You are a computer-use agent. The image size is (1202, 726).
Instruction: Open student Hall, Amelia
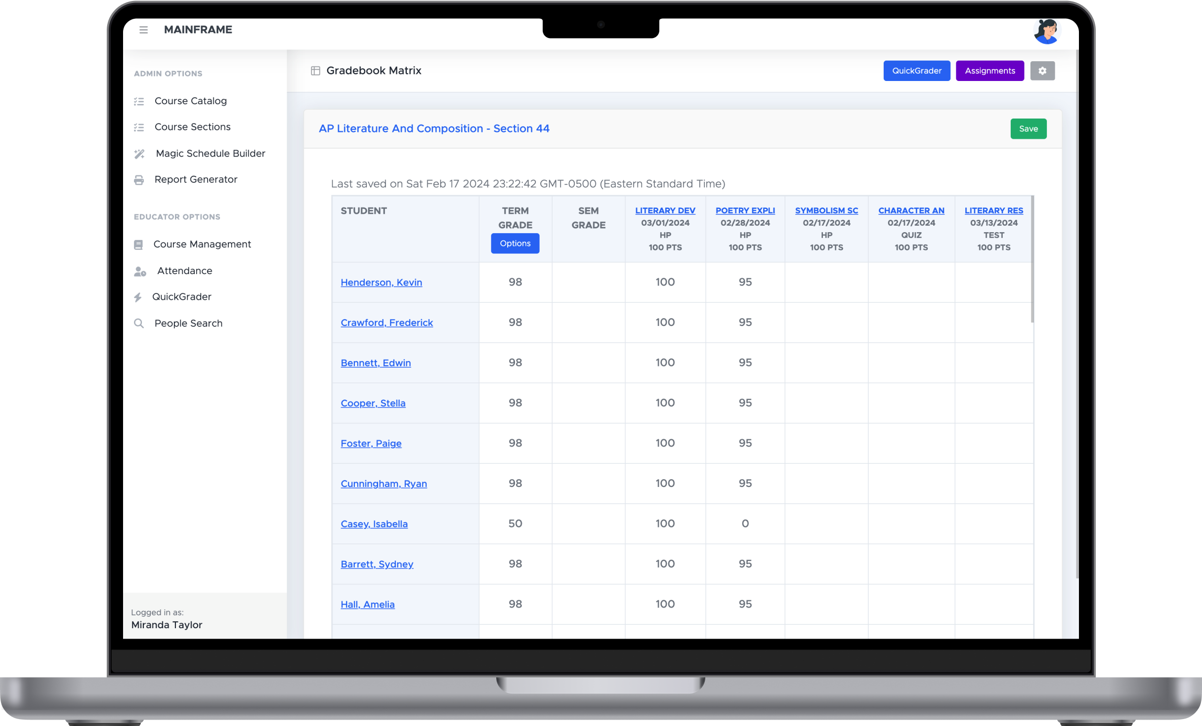pos(367,604)
